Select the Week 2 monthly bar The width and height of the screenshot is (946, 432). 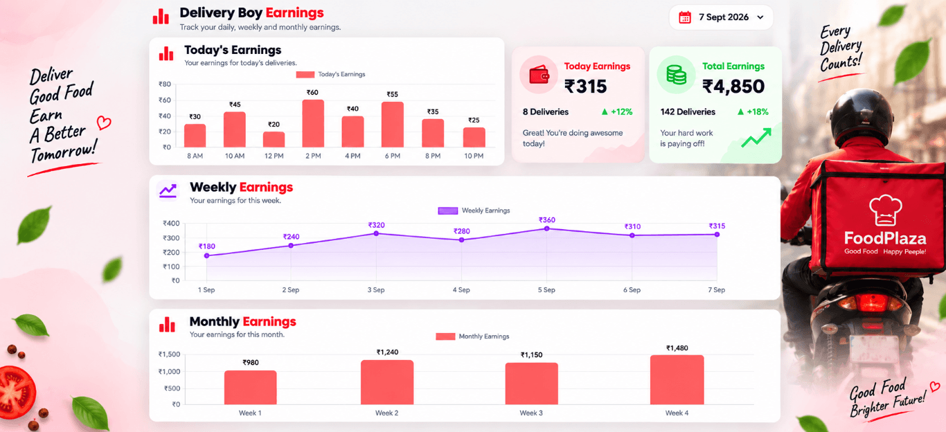click(386, 382)
